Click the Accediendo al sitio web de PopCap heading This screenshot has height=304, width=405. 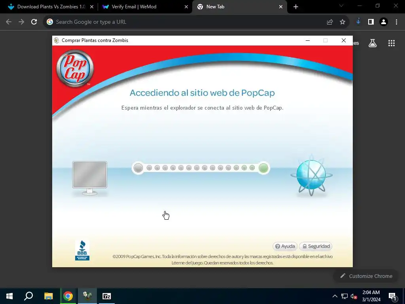tap(202, 93)
